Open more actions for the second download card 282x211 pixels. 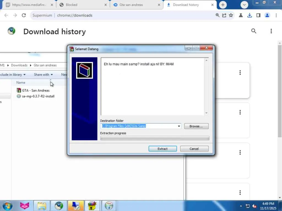pyautogui.click(x=240, y=112)
